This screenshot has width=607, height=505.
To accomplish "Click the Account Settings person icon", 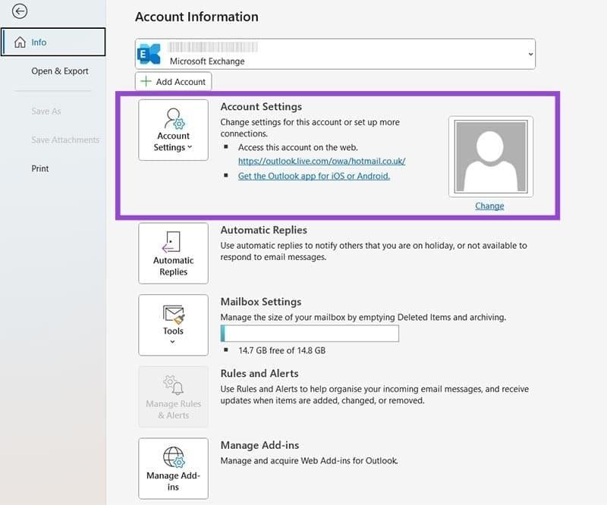I will point(173,119).
